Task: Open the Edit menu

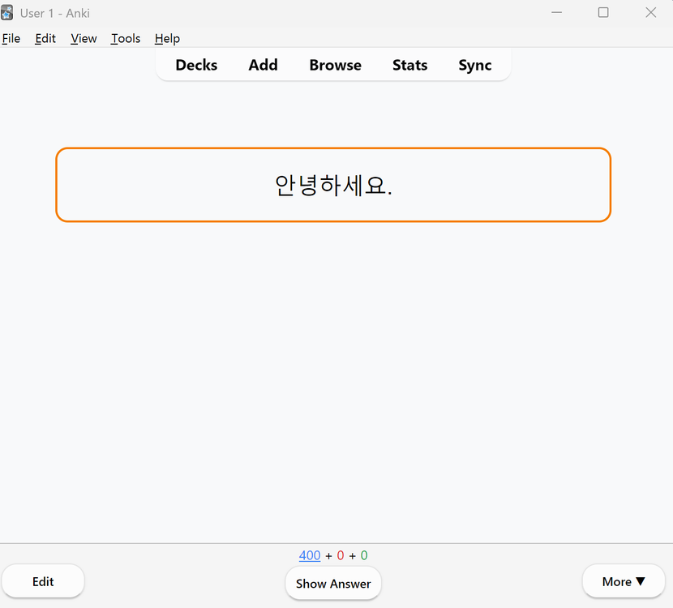Action: point(45,39)
